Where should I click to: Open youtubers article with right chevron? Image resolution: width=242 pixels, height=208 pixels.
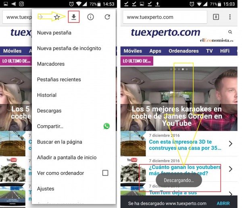230,169
